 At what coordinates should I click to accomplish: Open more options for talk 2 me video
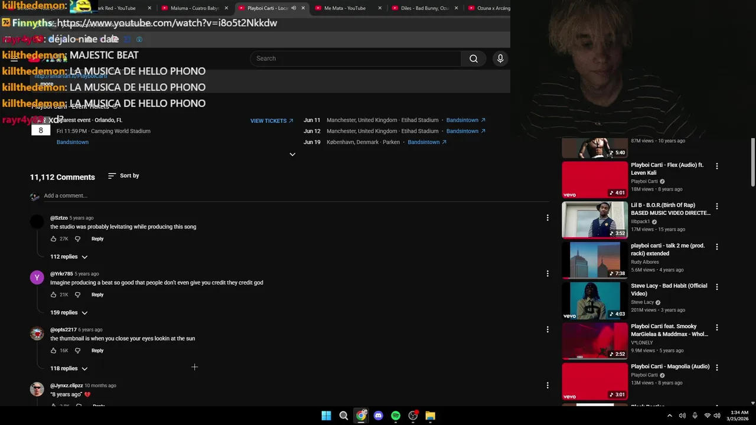717,247
